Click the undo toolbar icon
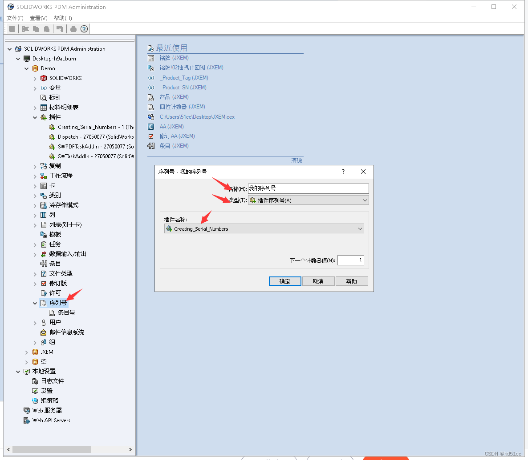The image size is (528, 460). (60, 29)
